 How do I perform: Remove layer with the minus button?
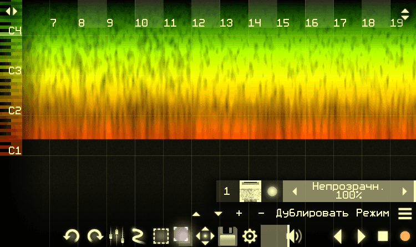pyautogui.click(x=261, y=213)
